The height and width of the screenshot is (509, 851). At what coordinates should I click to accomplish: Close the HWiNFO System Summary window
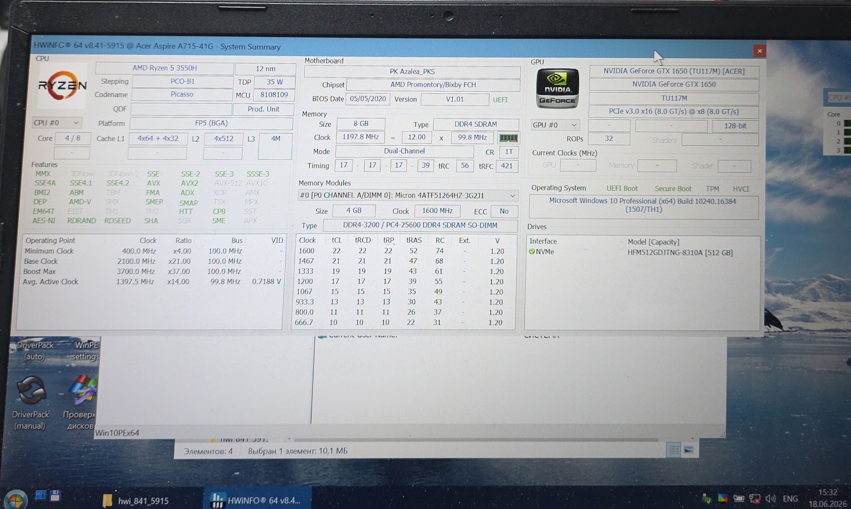pyautogui.click(x=760, y=51)
